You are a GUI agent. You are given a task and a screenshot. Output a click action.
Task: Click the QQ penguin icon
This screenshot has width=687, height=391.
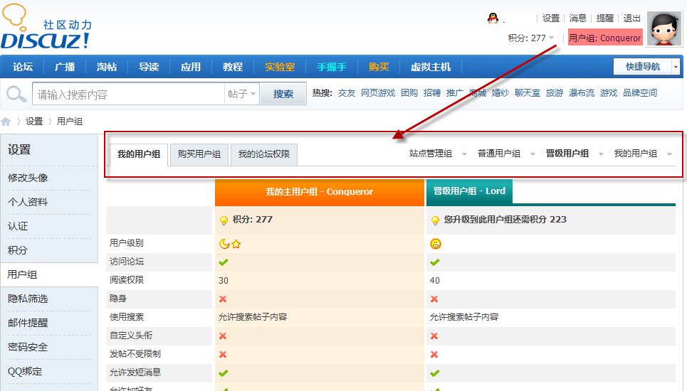493,18
